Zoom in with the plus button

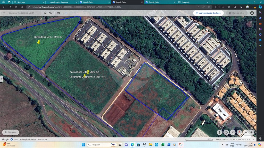(251, 132)
